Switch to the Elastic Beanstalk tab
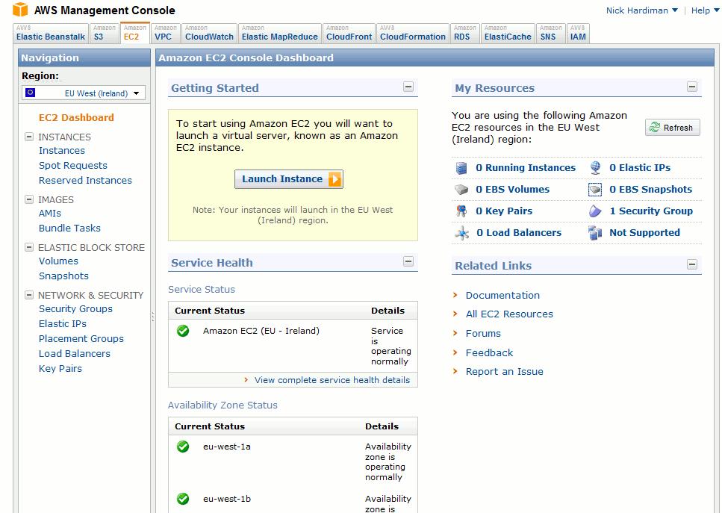This screenshot has width=722, height=513. pyautogui.click(x=51, y=33)
